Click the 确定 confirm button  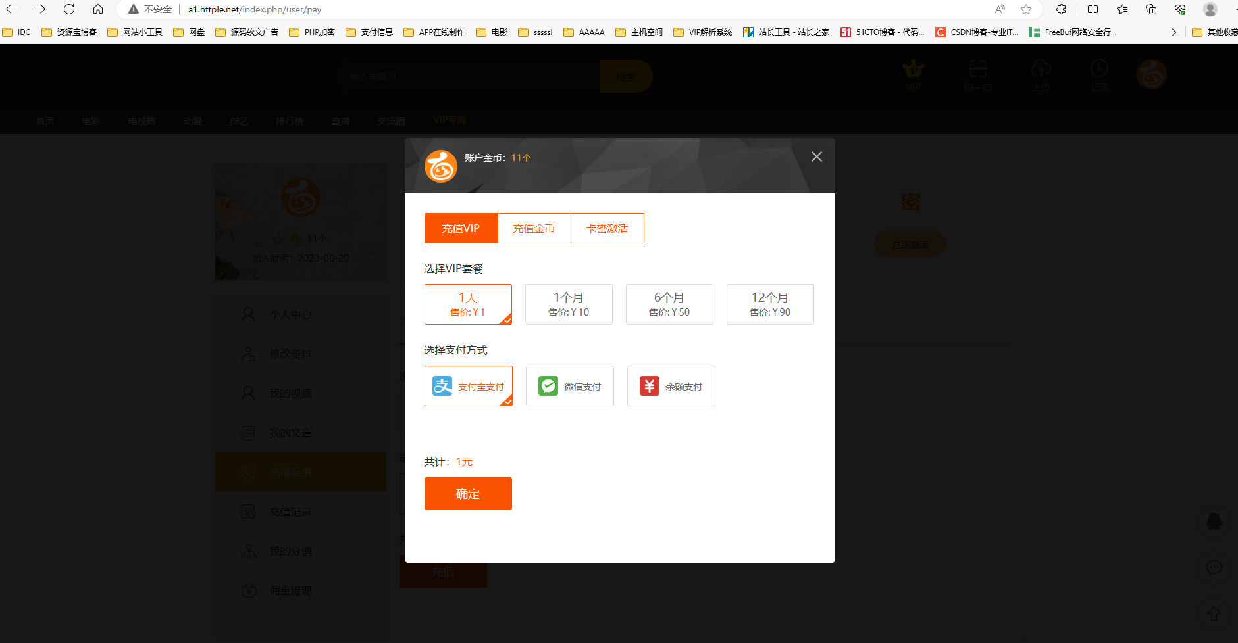pos(468,494)
